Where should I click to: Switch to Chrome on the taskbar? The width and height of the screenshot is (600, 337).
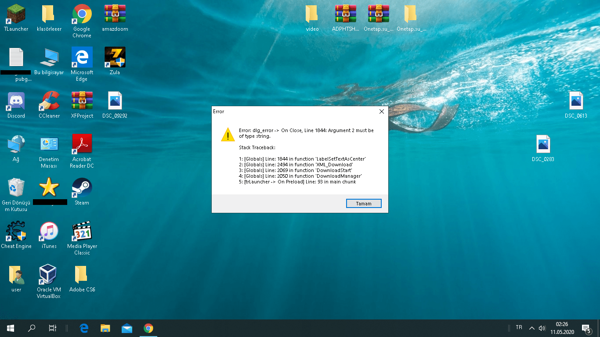(x=148, y=328)
